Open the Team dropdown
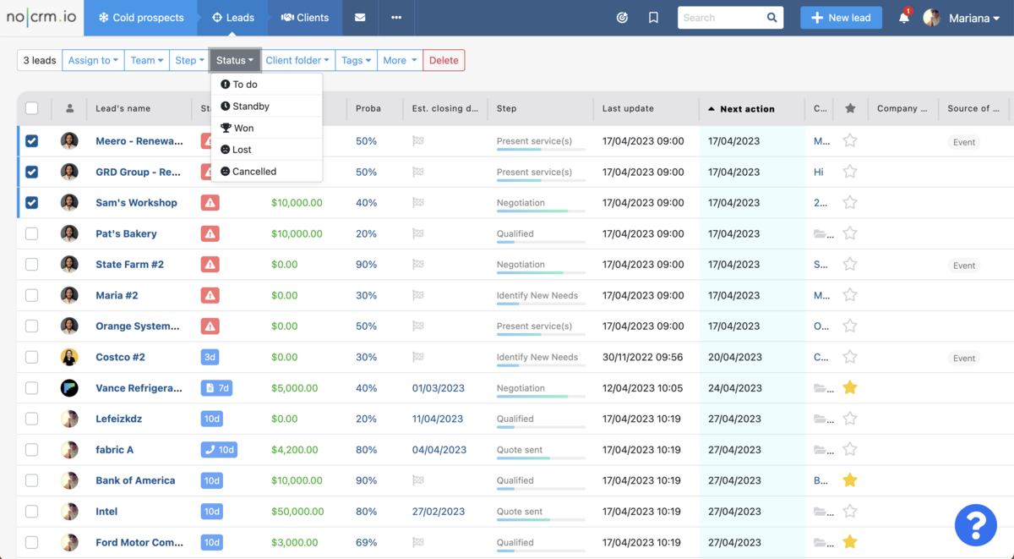Image resolution: width=1014 pixels, height=559 pixels. pos(147,60)
